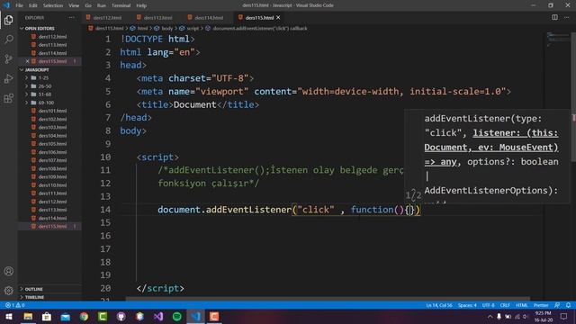
Task: Change the UTF-8 encoding in status bar
Action: (x=488, y=305)
